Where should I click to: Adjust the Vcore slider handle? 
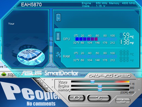(x=92, y=82)
